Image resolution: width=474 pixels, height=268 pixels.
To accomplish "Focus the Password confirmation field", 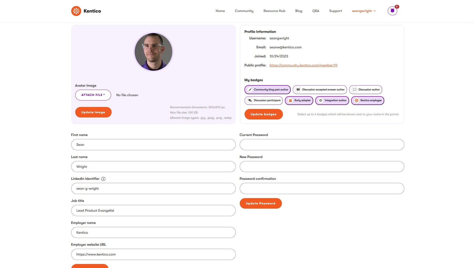I will [x=322, y=189].
